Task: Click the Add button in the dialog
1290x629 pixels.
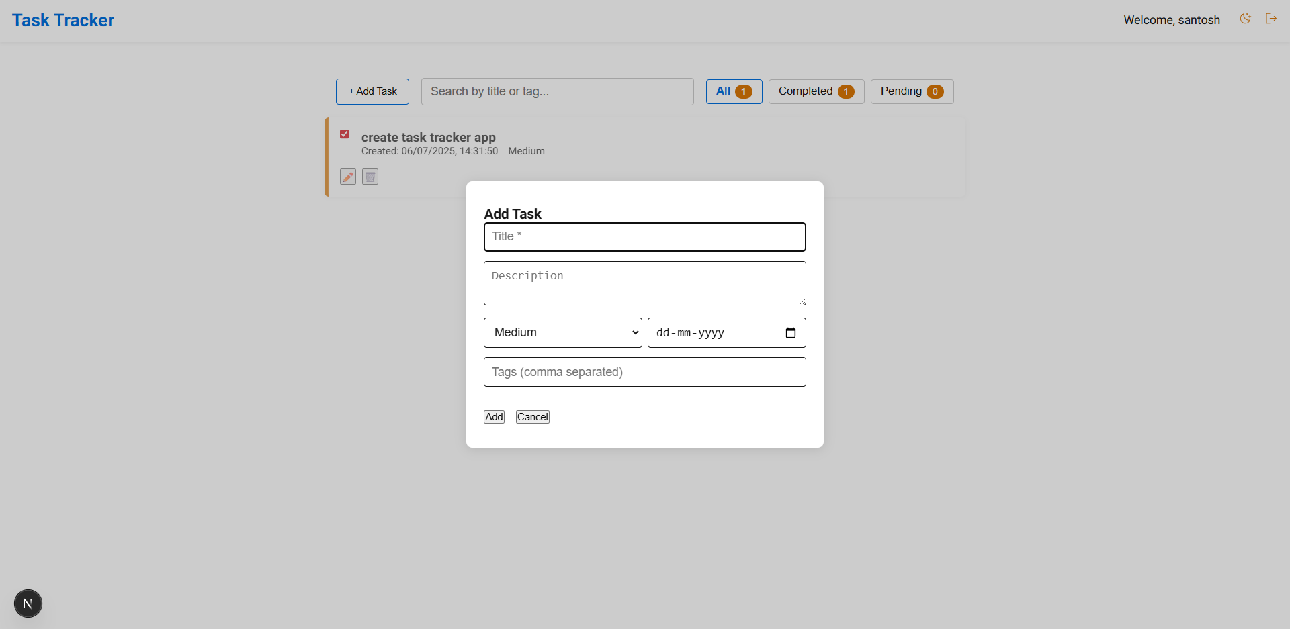Action: (x=494, y=417)
